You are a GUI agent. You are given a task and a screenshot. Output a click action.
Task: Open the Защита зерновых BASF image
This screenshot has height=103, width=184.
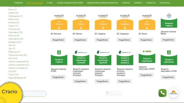(147, 57)
